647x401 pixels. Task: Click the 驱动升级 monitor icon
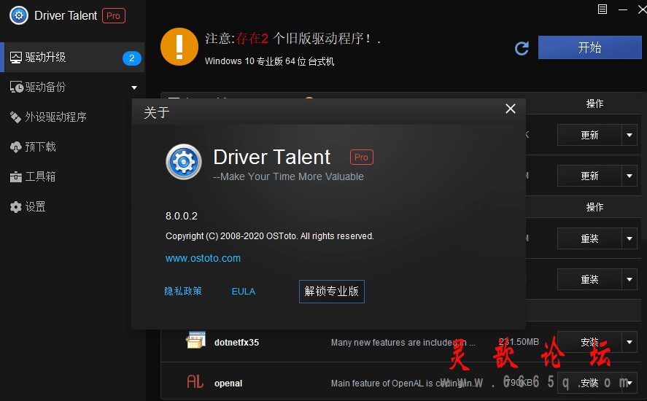coord(15,58)
